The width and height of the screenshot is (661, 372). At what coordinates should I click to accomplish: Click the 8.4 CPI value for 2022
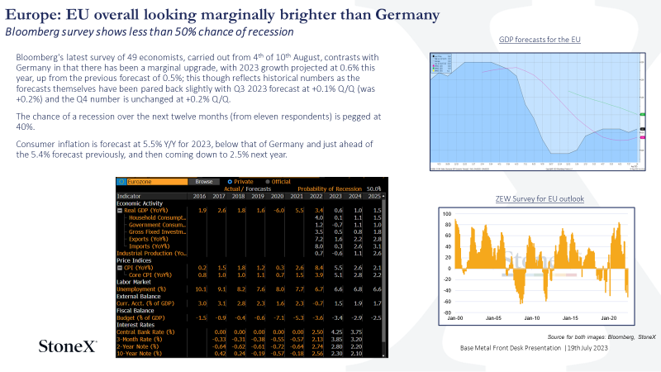tap(319, 268)
